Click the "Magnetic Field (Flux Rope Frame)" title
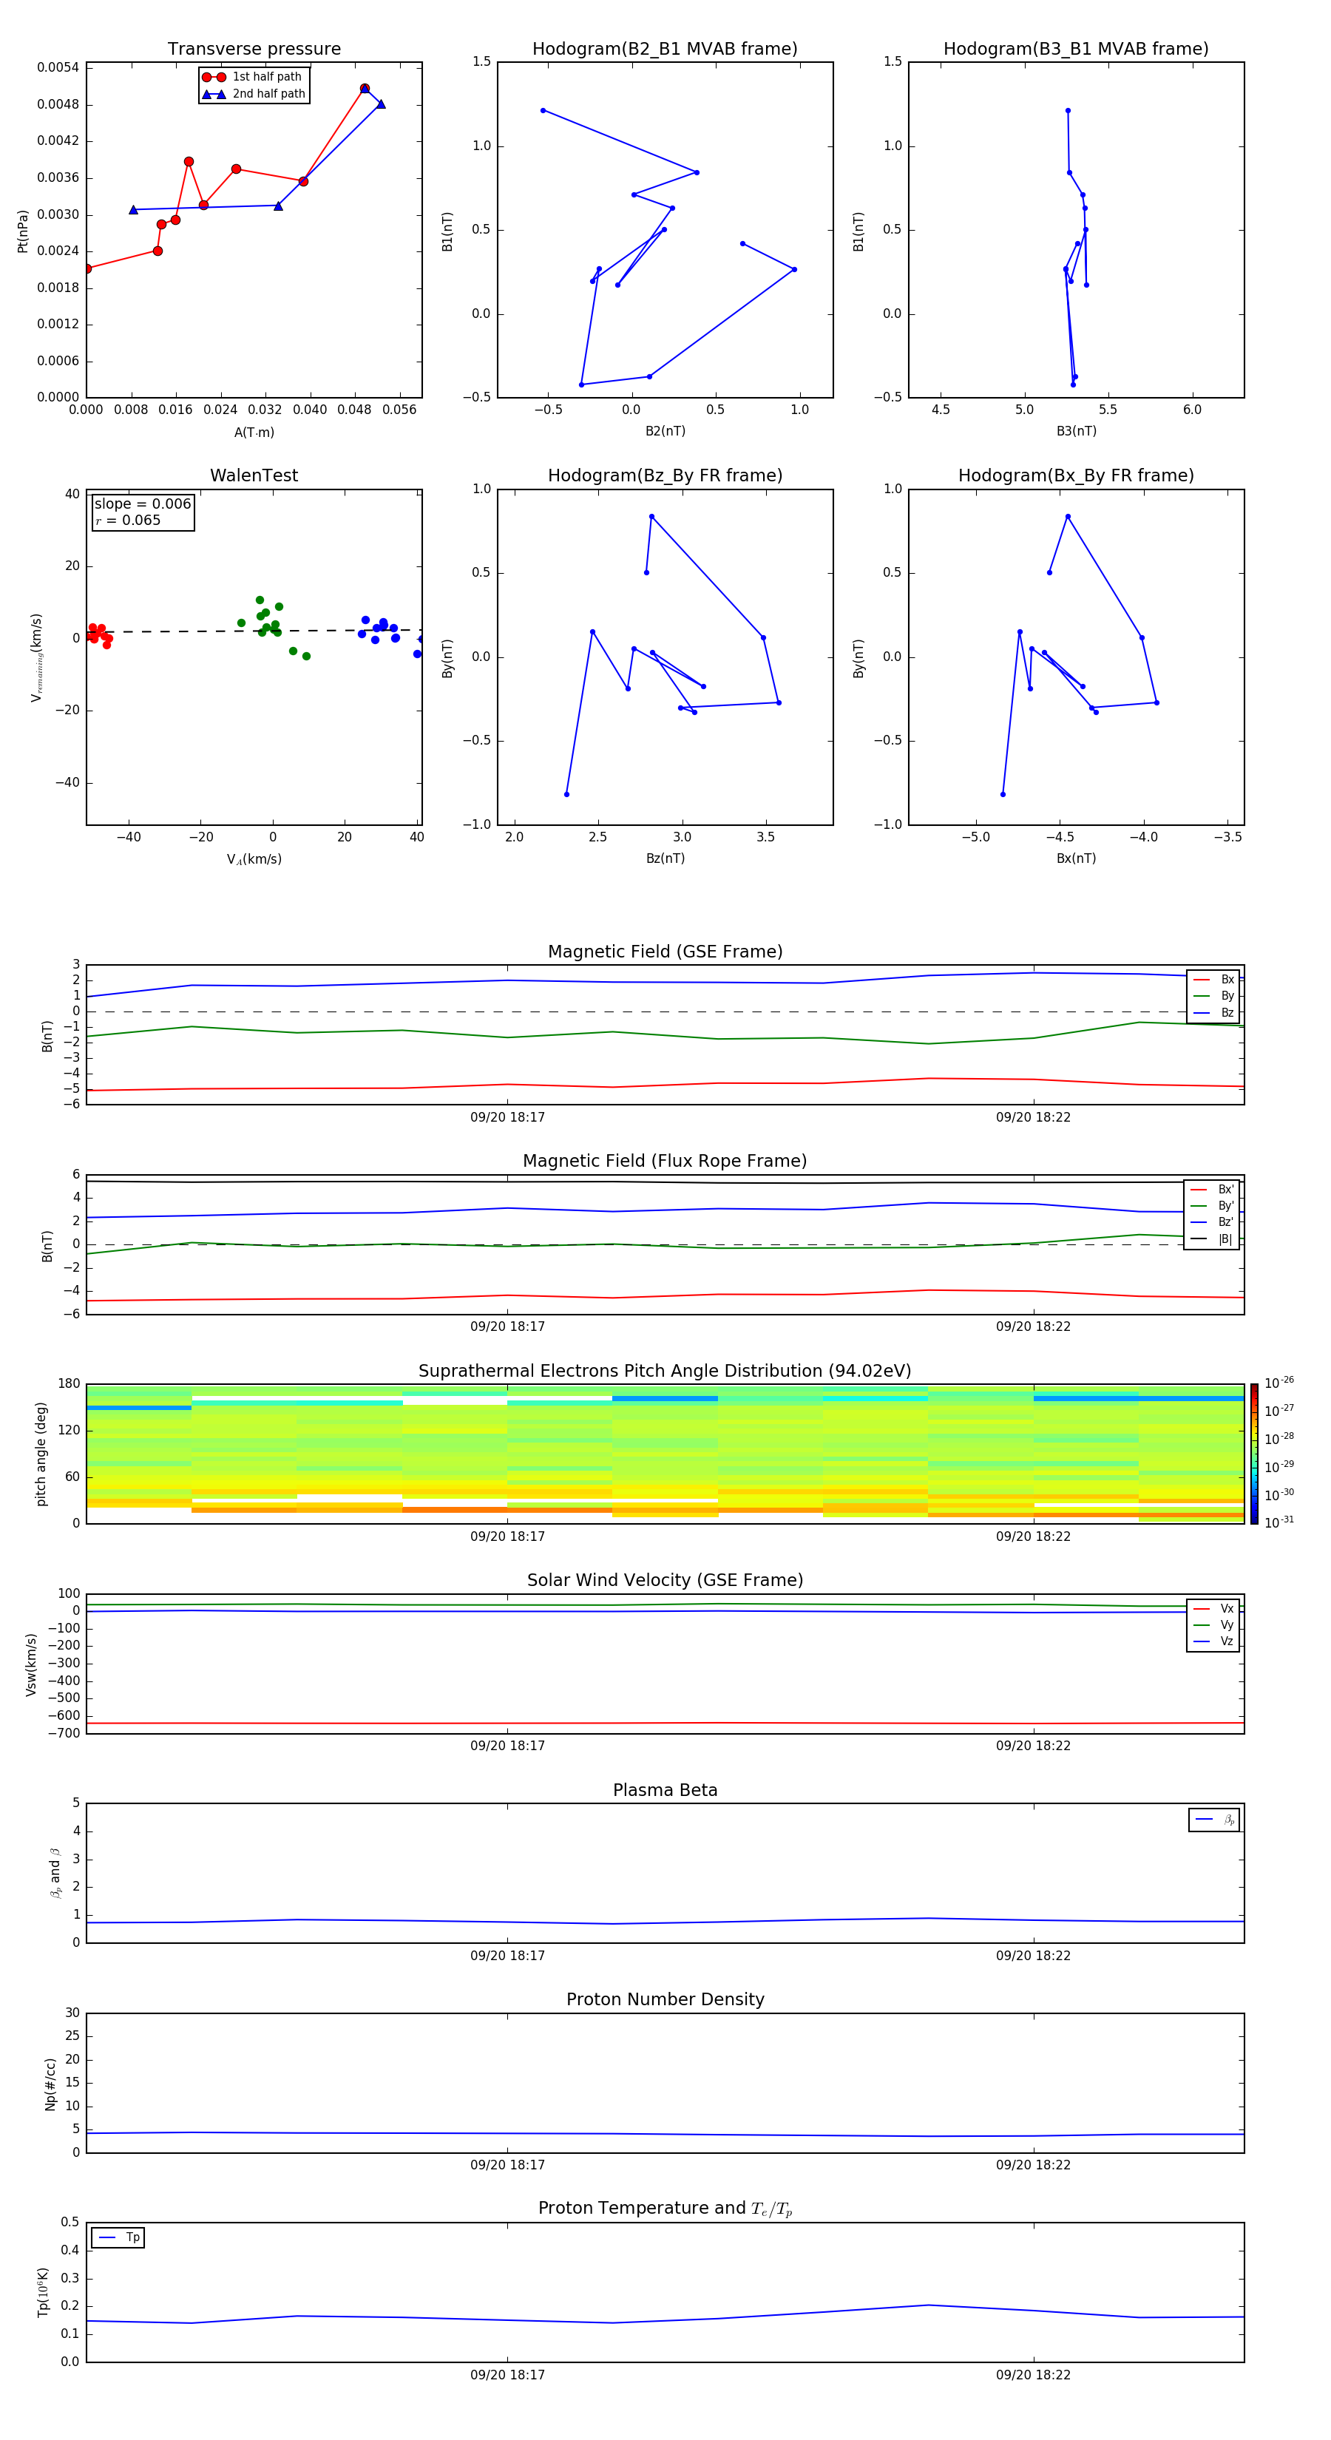1331x2440 pixels. (665, 1162)
